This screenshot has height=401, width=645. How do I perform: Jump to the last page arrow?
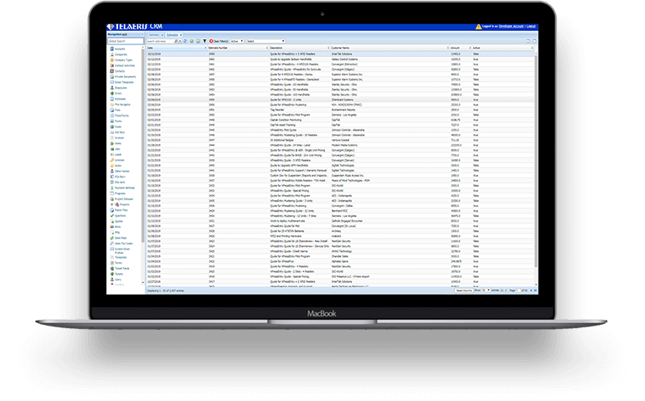[x=535, y=290]
